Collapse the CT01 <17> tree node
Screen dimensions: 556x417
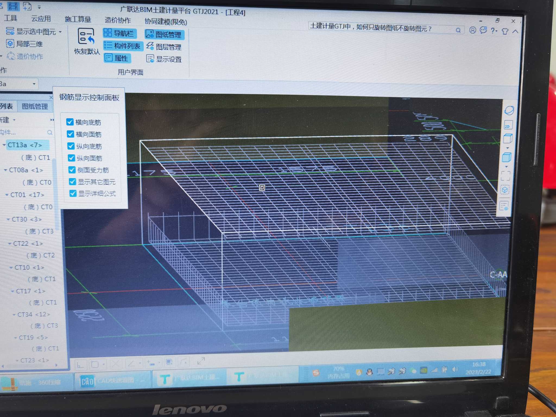coord(7,195)
